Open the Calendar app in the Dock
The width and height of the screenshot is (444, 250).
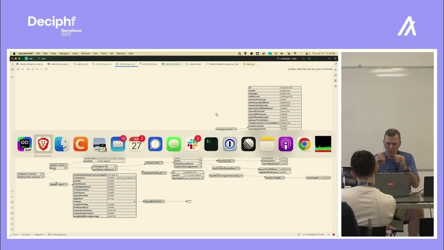pos(137,144)
